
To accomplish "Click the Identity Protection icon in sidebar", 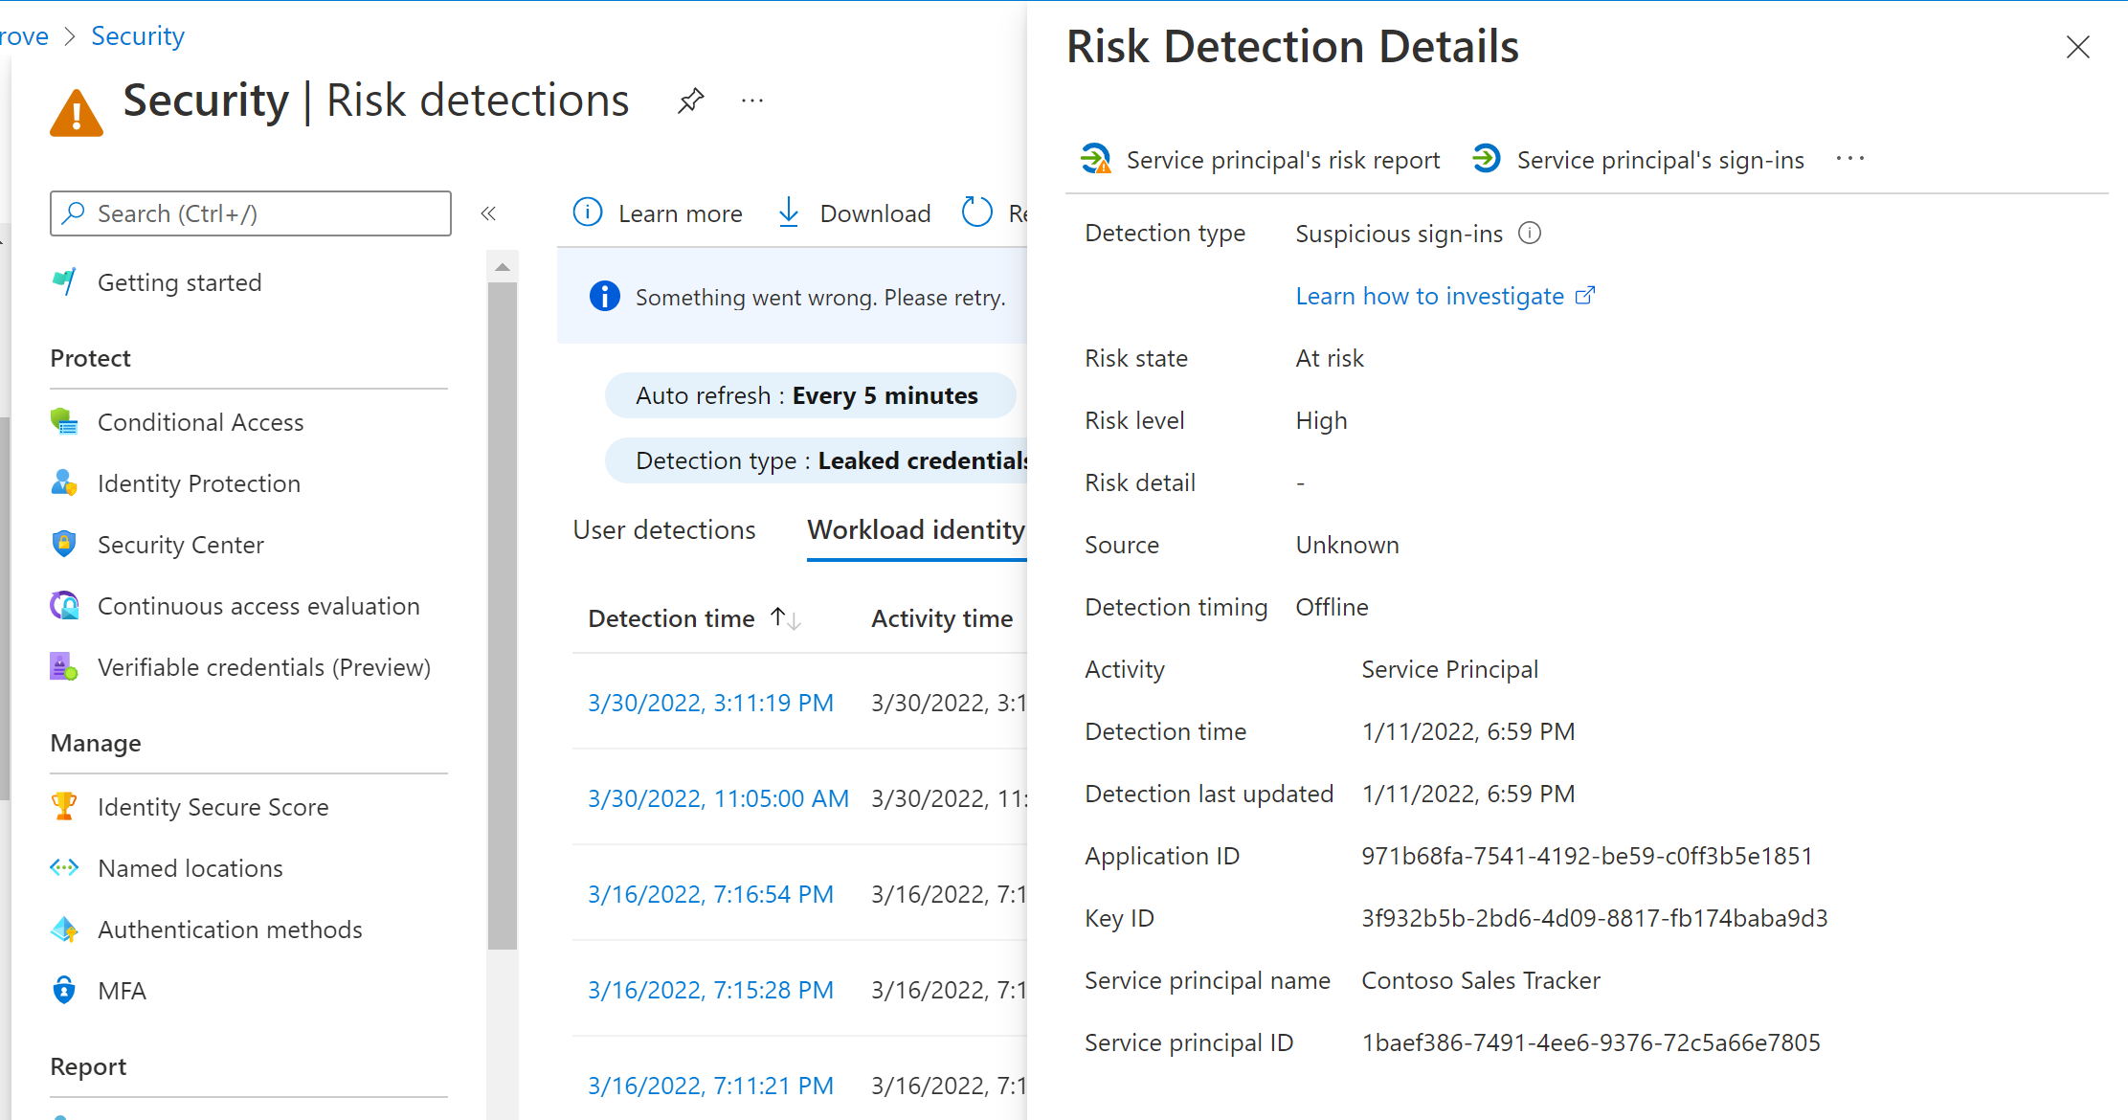I will 65,482.
